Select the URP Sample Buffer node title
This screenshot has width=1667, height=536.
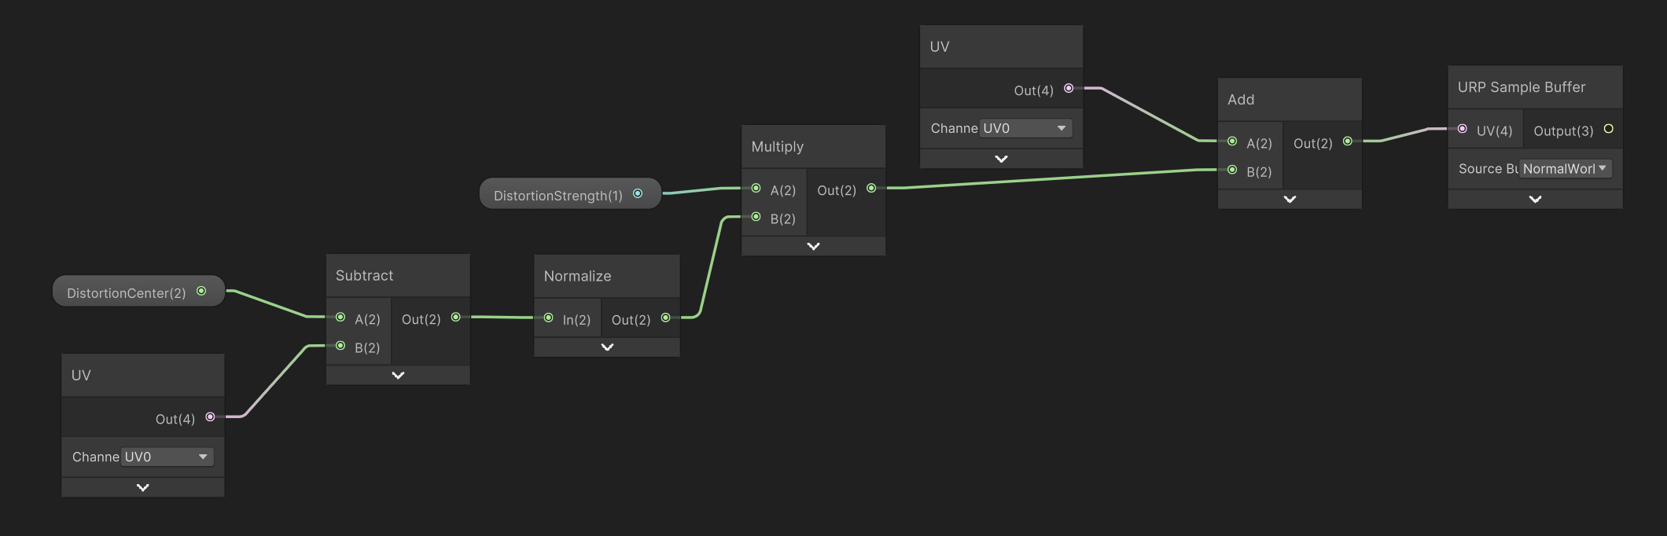point(1522,87)
